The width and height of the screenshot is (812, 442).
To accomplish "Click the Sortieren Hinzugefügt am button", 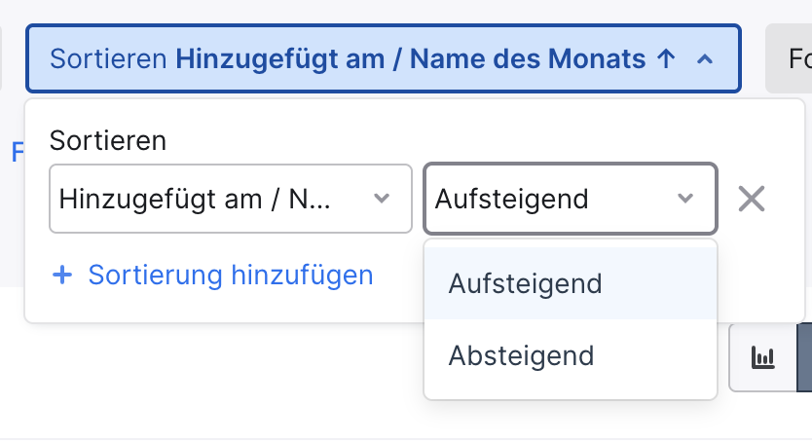I will click(384, 58).
